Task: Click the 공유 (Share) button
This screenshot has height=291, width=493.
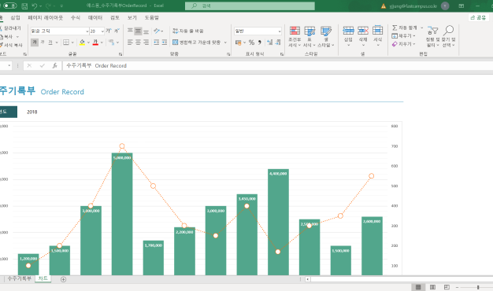Action: pyautogui.click(x=478, y=17)
